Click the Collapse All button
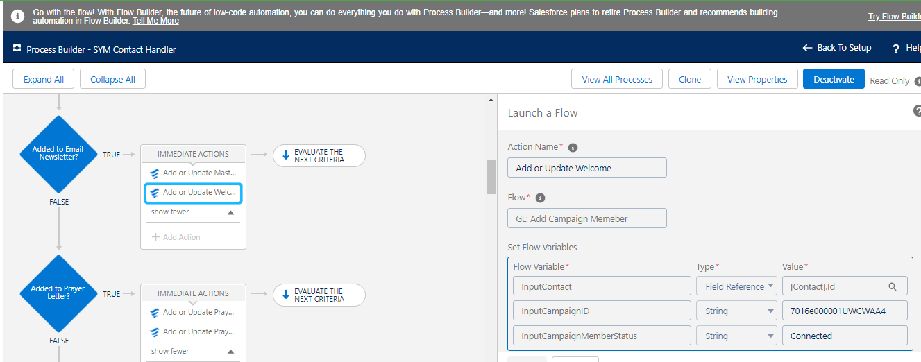 (x=112, y=79)
